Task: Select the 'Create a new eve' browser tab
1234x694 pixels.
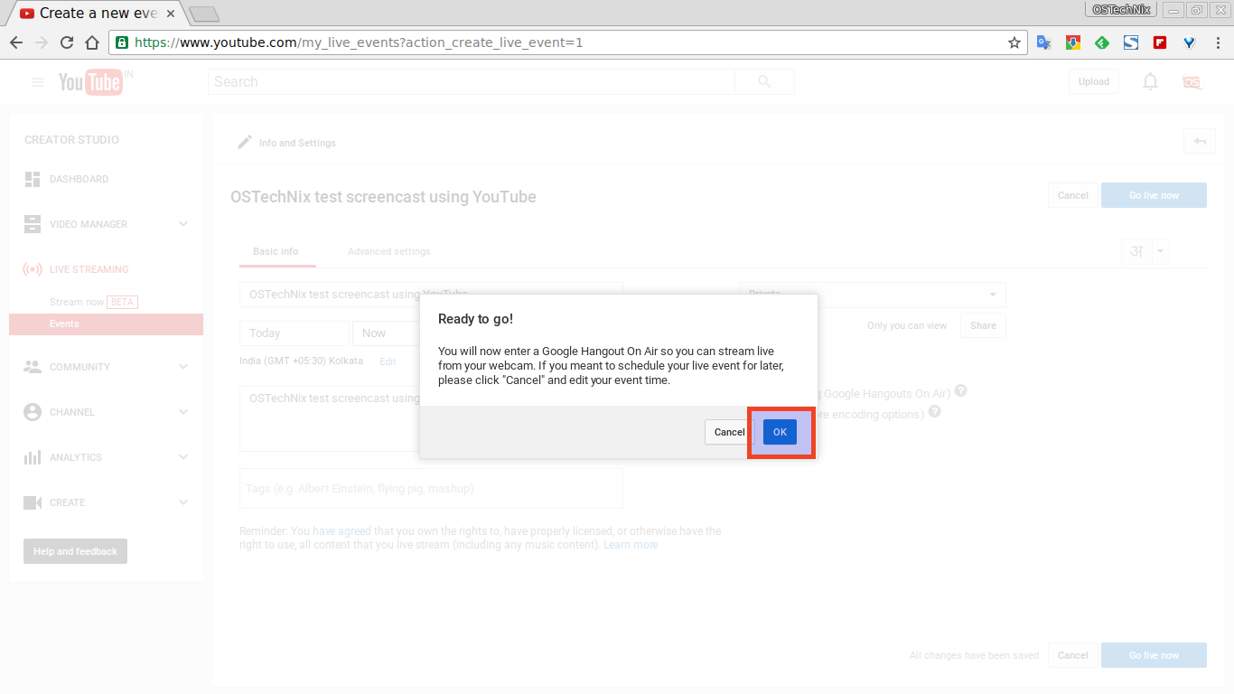Action: pos(98,14)
